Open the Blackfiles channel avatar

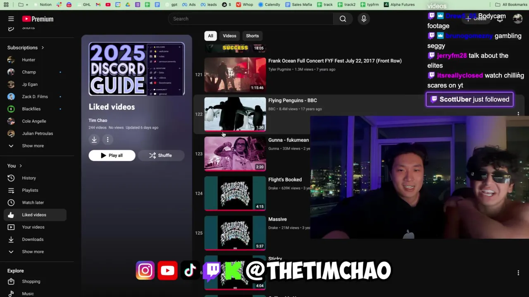point(11,109)
